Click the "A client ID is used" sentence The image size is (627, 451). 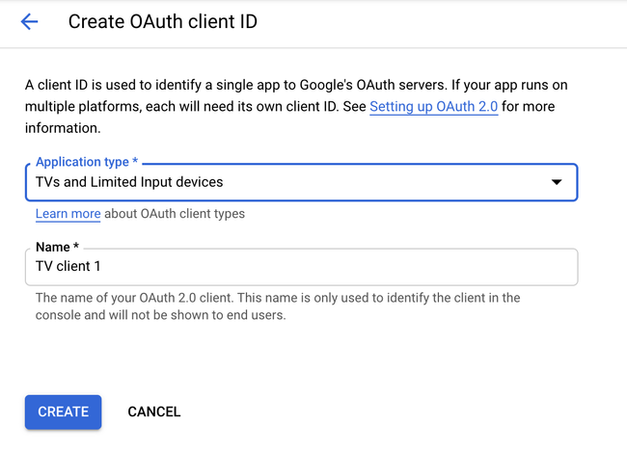coord(92,85)
